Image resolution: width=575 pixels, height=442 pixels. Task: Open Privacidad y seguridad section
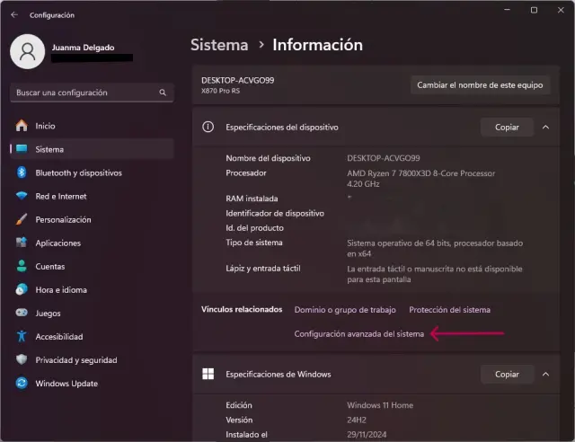click(76, 360)
